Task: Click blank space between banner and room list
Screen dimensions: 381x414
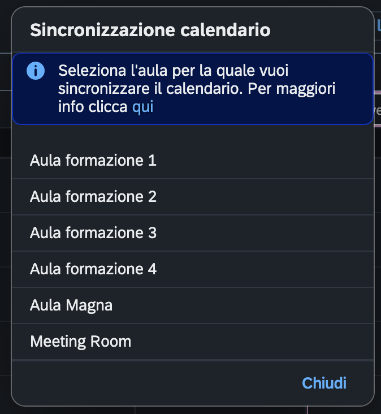Action: 193,133
